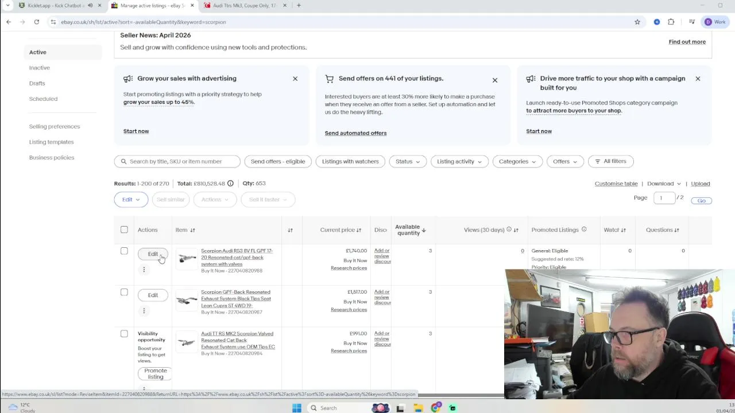This screenshot has height=413, width=735.
Task: Bookmark this page with the star icon
Action: (637, 22)
